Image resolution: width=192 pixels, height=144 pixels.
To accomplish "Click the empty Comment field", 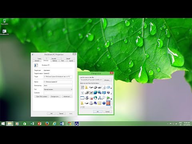I will click(58, 93).
